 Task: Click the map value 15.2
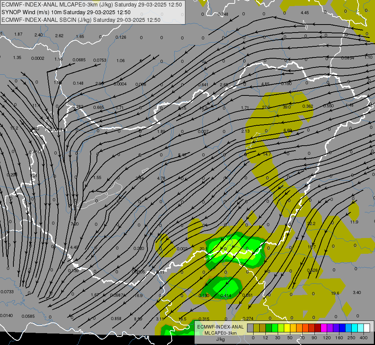click(14, 128)
